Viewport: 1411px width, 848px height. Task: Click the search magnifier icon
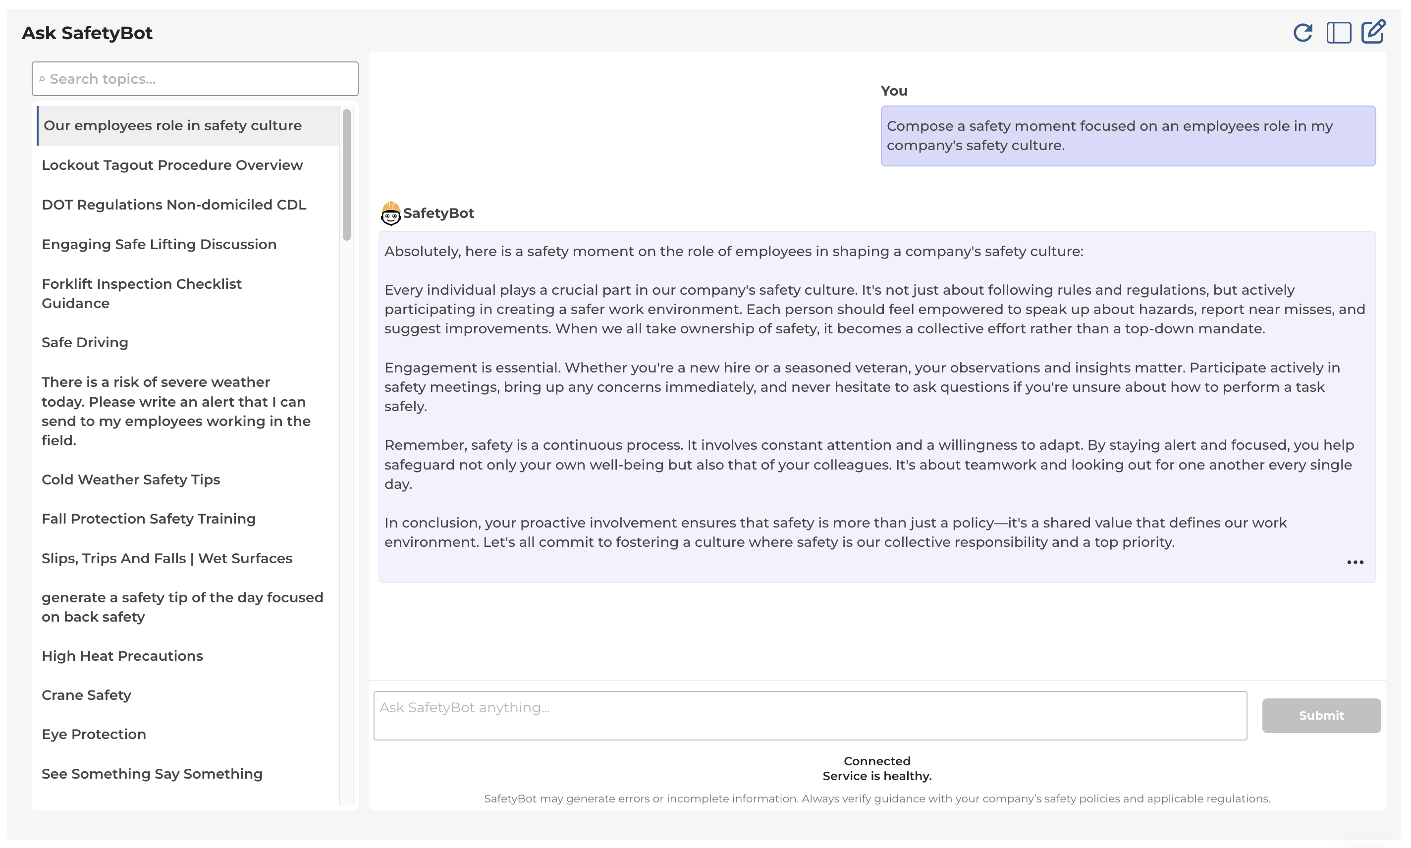[42, 79]
